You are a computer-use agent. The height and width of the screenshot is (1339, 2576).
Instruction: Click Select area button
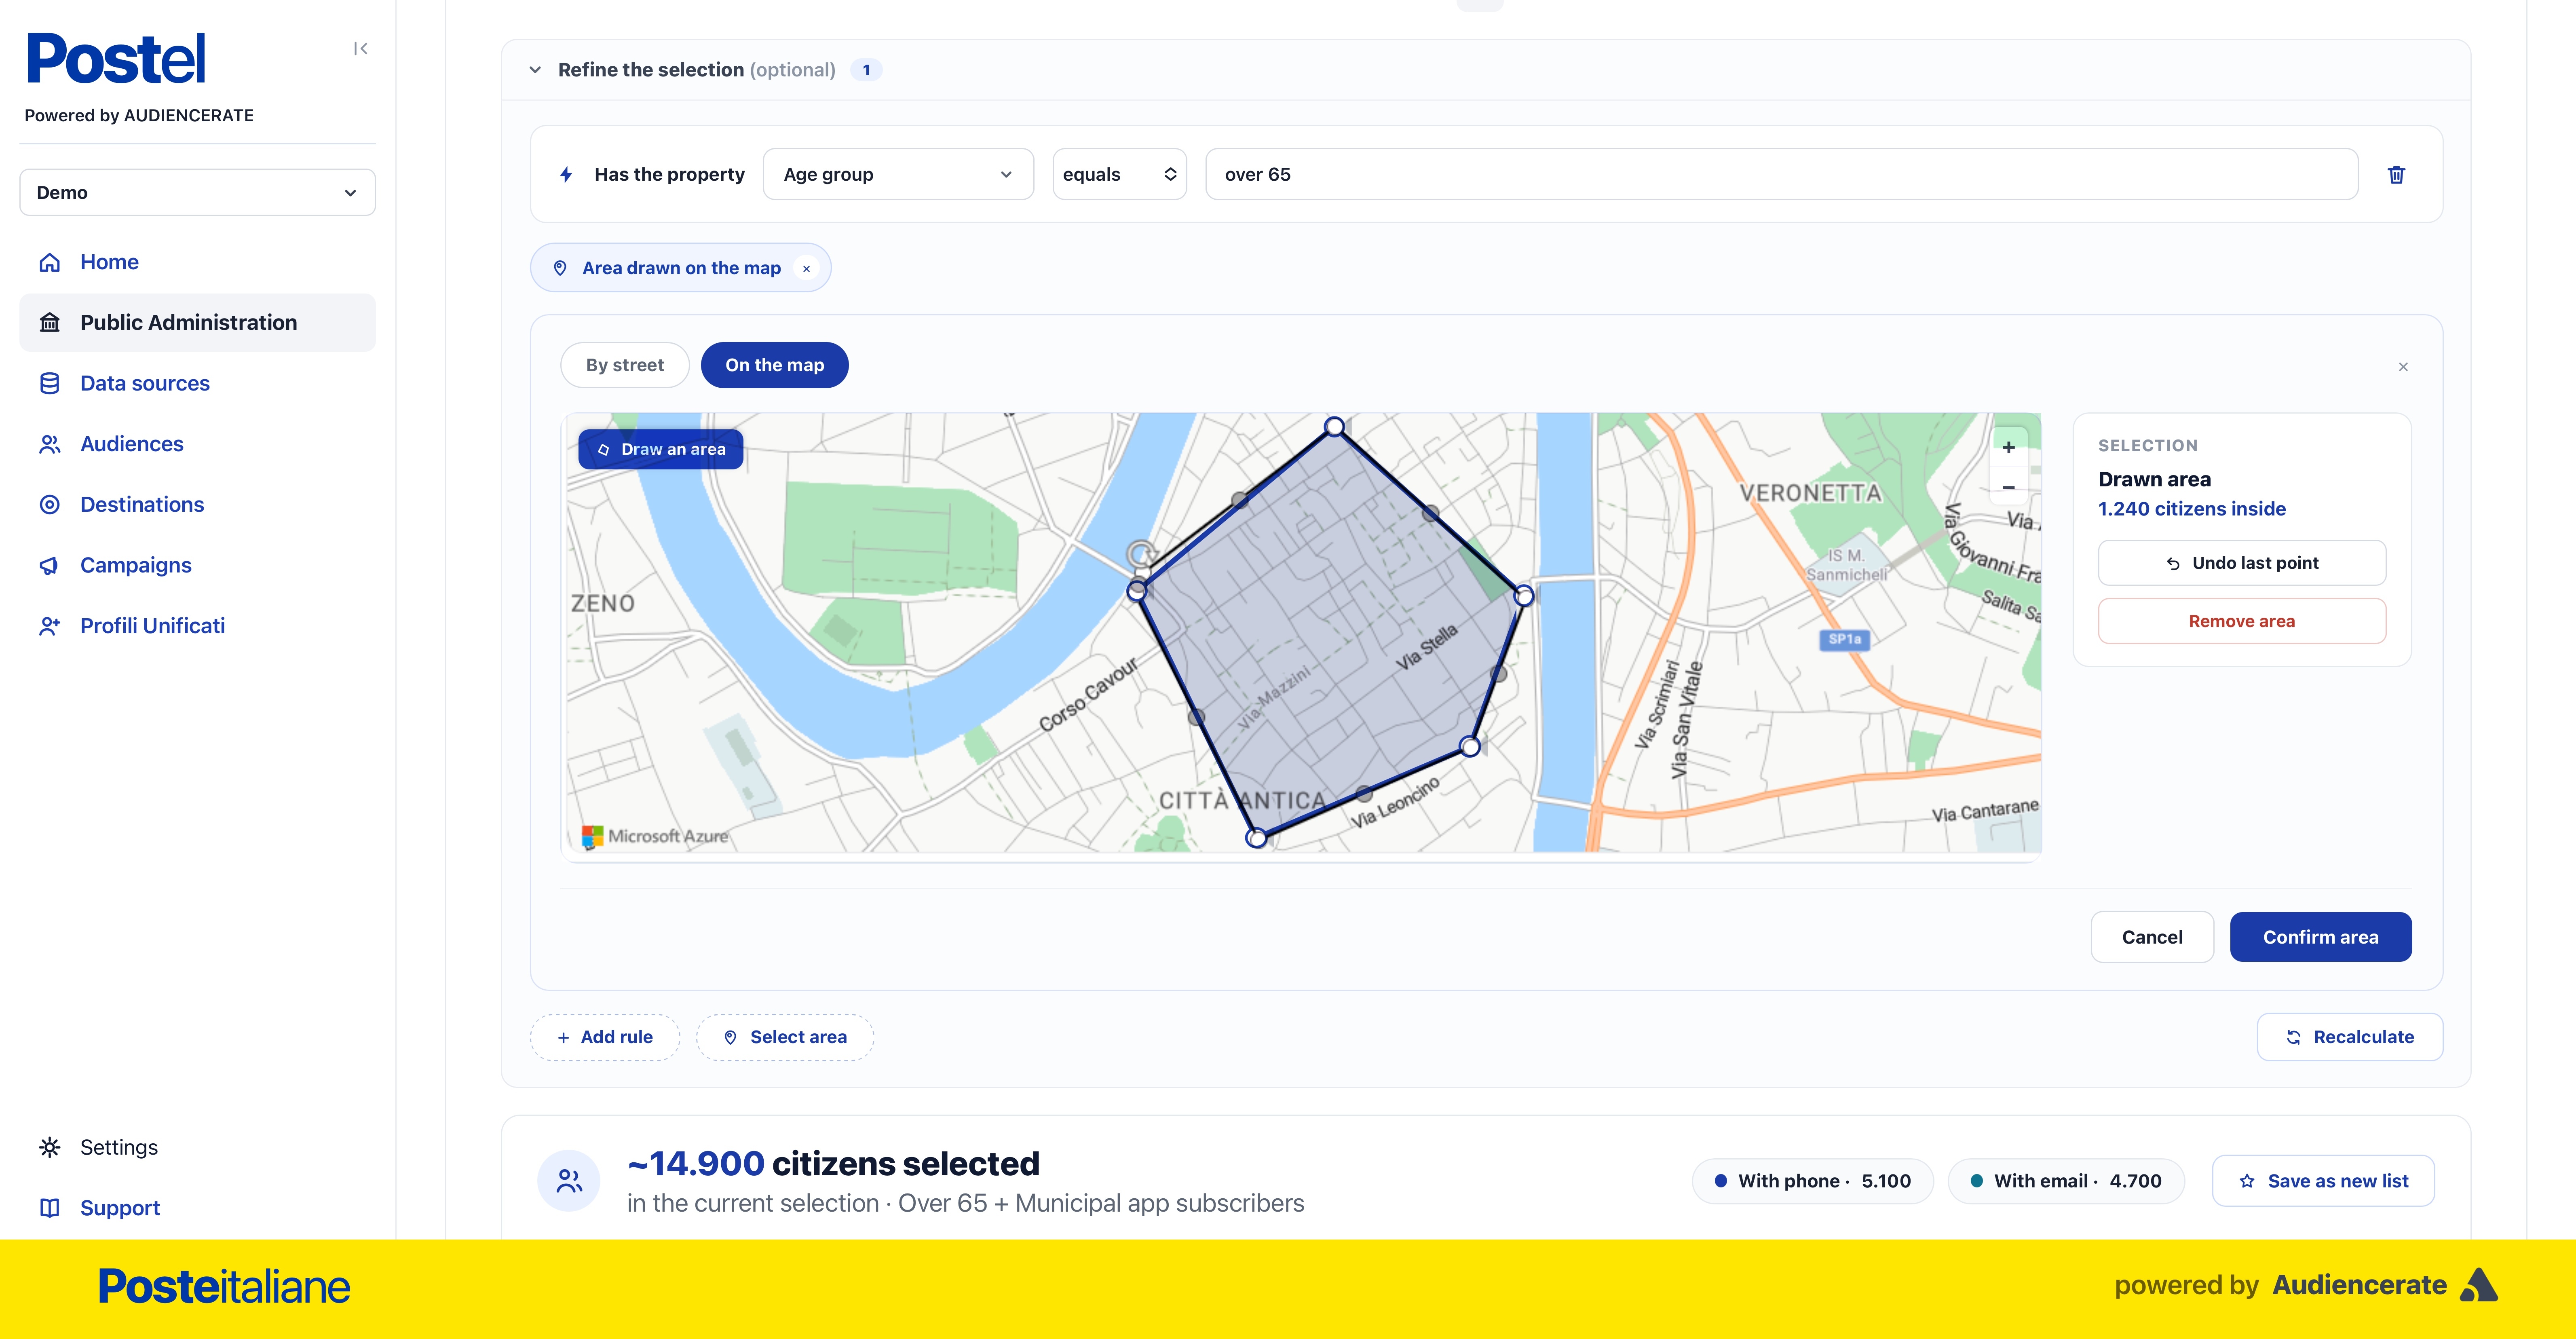pyautogui.click(x=785, y=1037)
